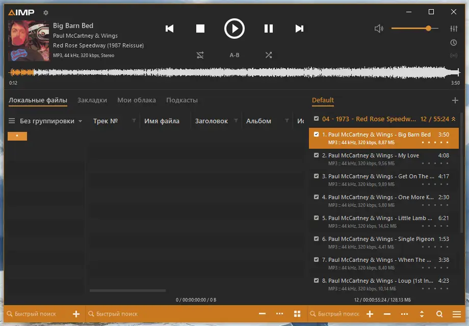Viewport: 469px width, 326px height.
Task: Open the Мои облака tab
Action: (137, 100)
